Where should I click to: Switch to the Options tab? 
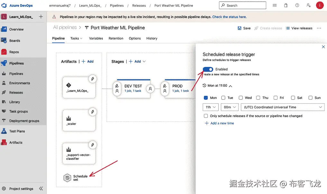[x=135, y=38]
